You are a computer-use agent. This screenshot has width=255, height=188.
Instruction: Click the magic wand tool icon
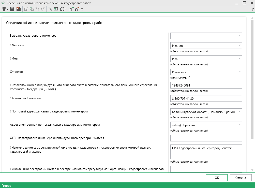(x=50, y=9)
